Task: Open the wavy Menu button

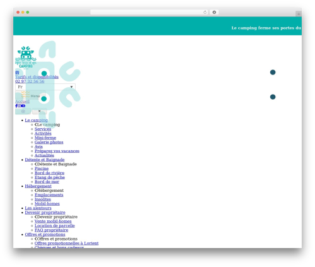Action: [x=30, y=95]
